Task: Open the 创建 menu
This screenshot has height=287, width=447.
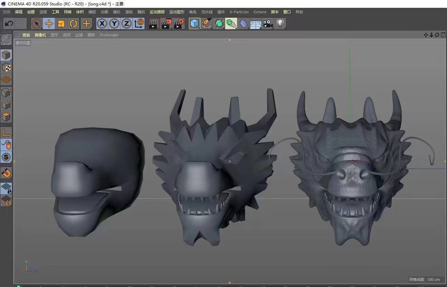Action: (x=31, y=12)
